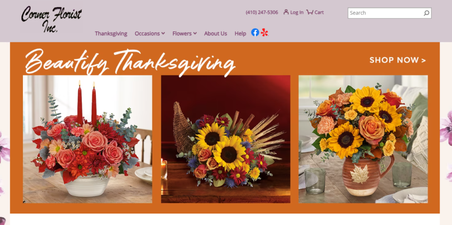Click the Corner Florist Inc. logo

pos(51,19)
